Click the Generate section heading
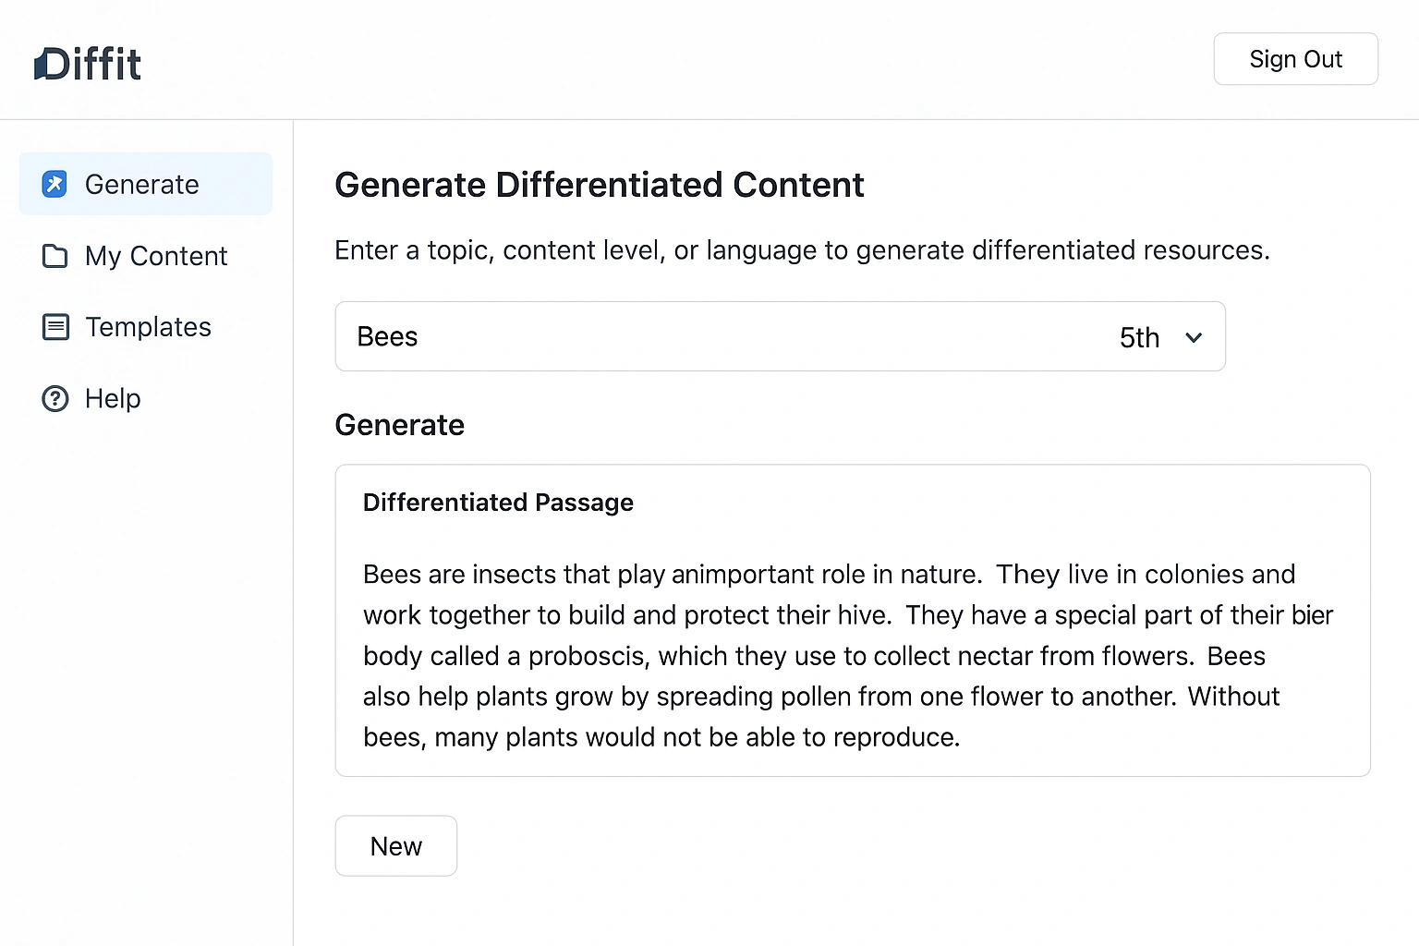This screenshot has height=946, width=1419. [x=399, y=425]
